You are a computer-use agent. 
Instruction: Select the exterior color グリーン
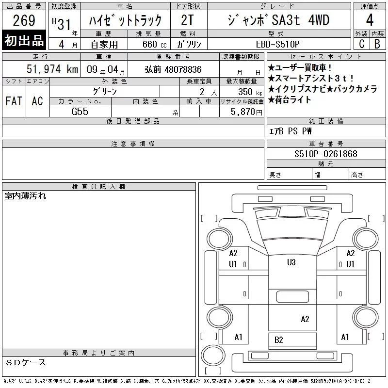105,92
